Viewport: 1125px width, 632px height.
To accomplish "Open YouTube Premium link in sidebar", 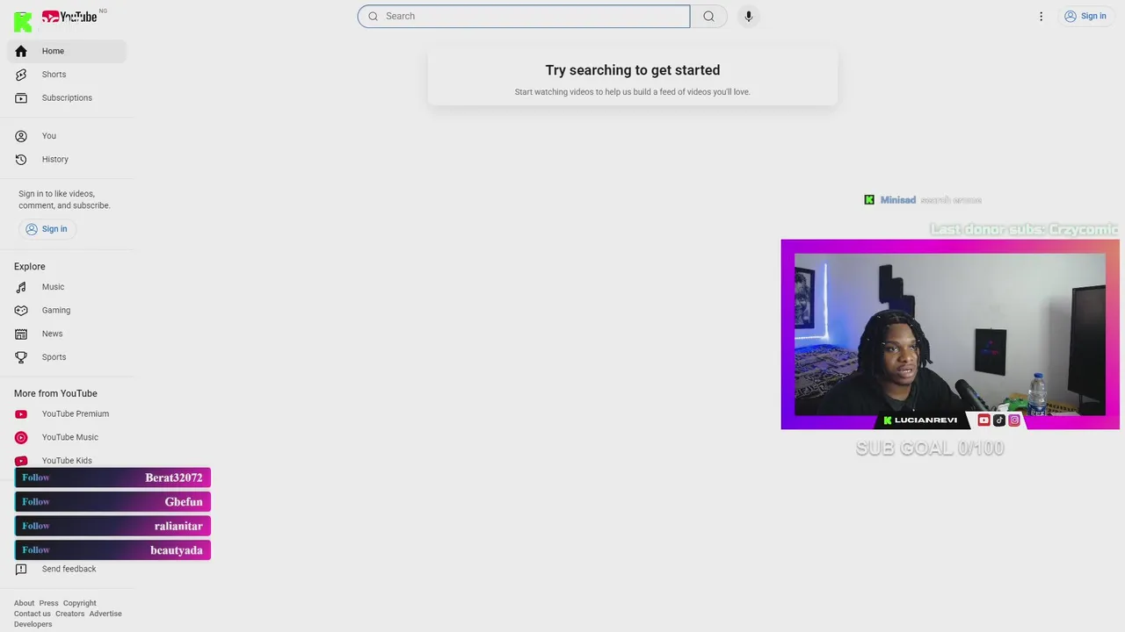I will tap(67, 413).
